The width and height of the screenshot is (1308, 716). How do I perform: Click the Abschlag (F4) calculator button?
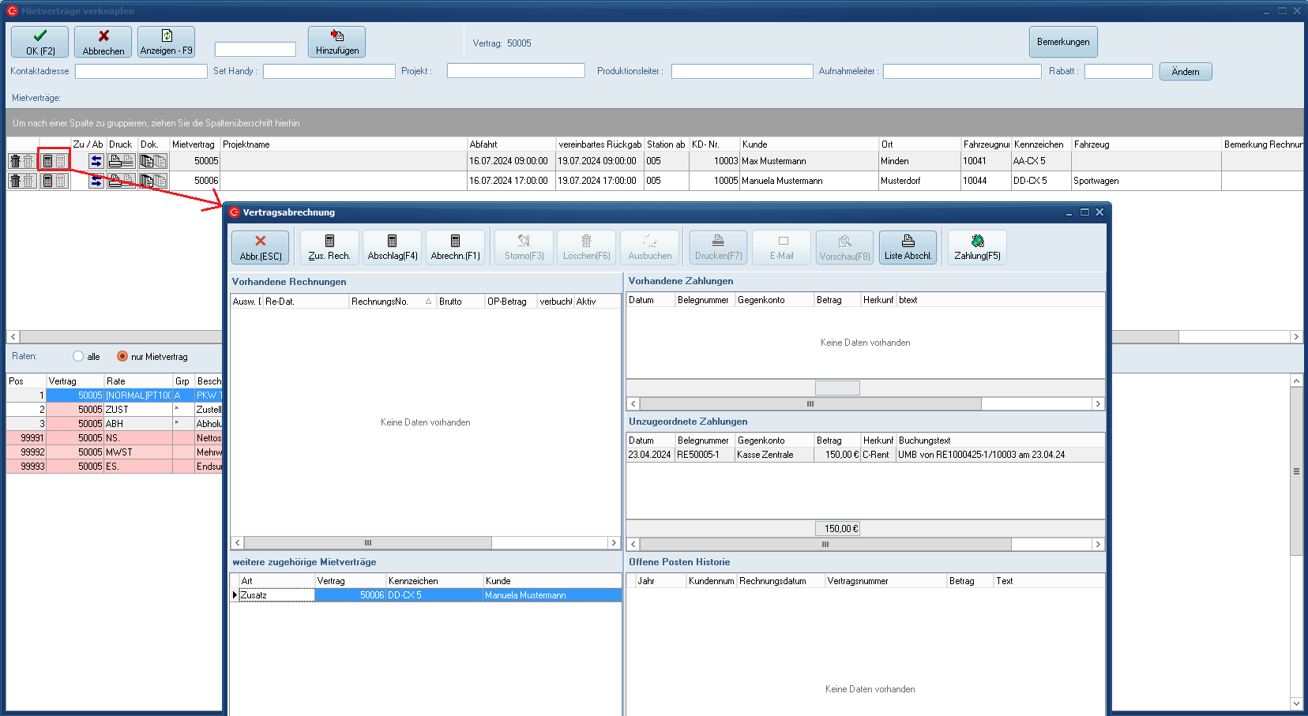click(393, 247)
